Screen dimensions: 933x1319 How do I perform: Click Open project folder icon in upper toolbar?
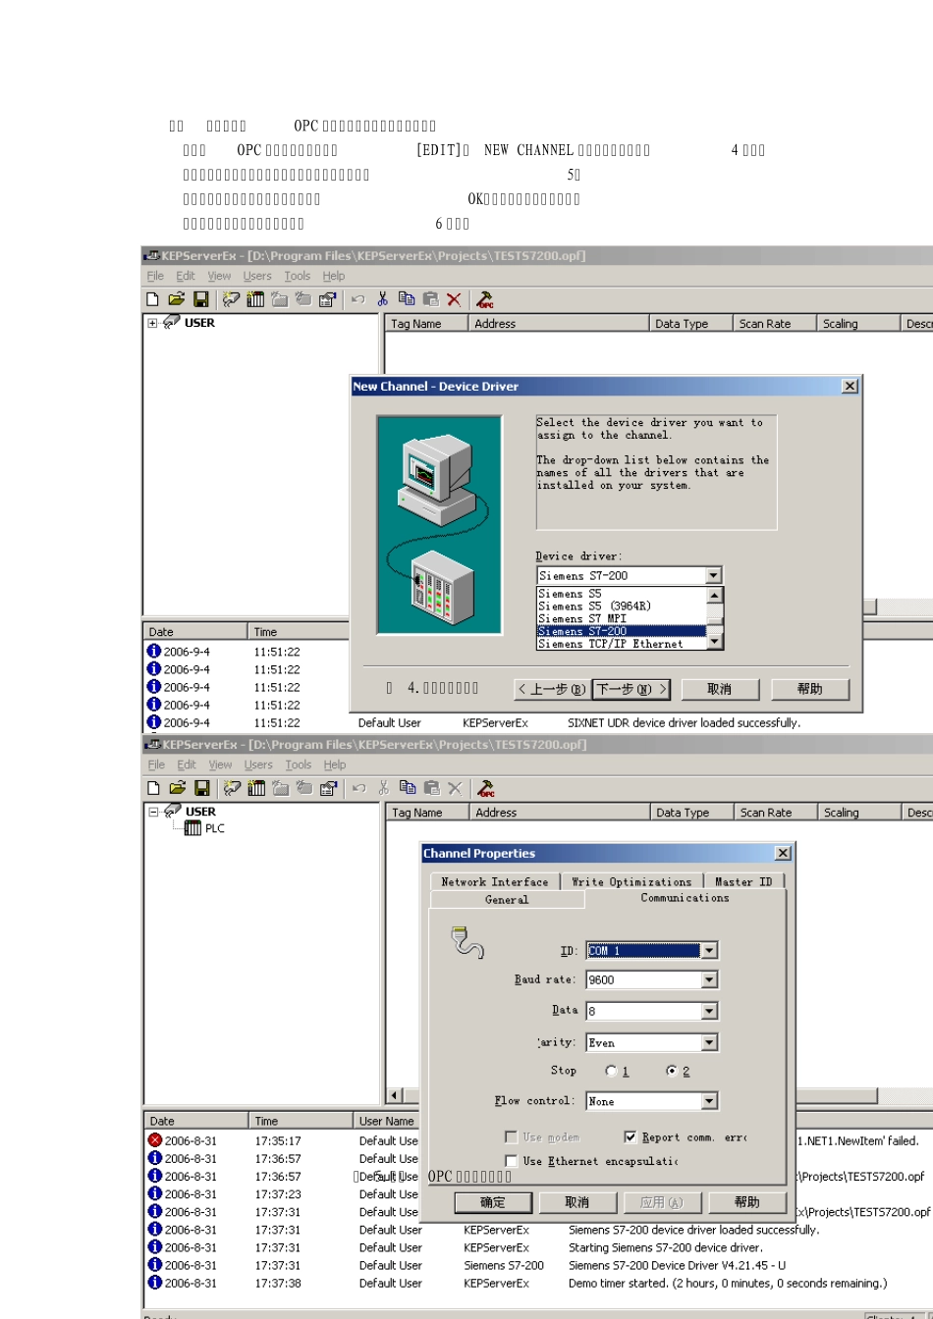click(x=176, y=299)
